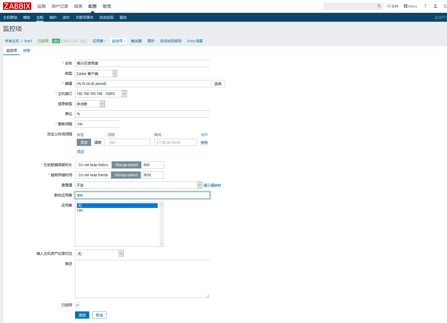Go to 服务 submenu
The height and width of the screenshot is (323, 447).
[123, 18]
